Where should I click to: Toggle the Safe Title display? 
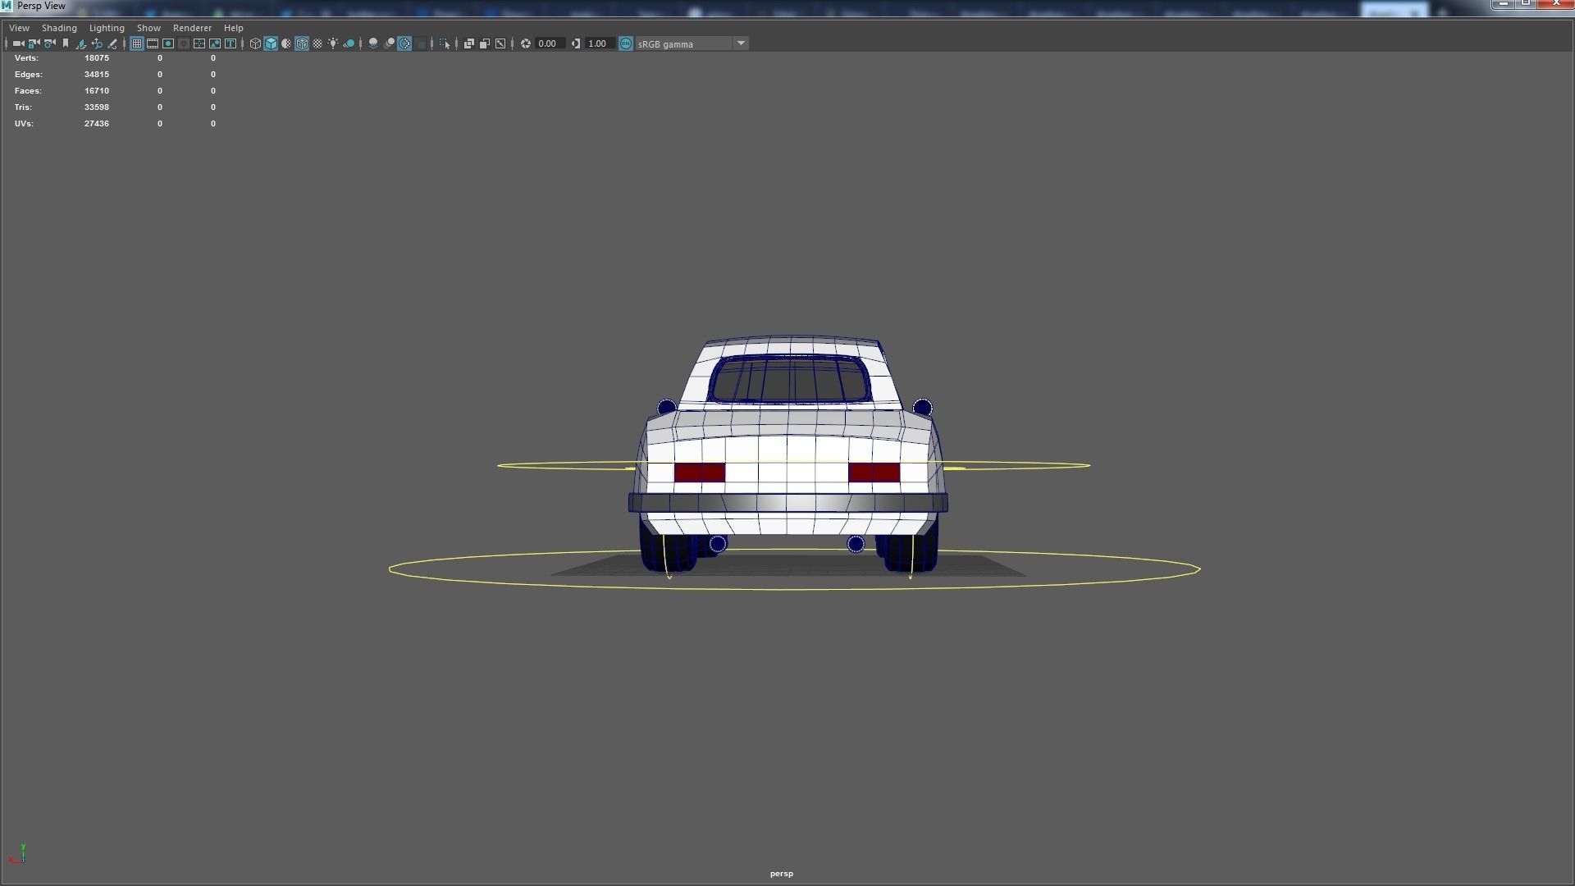point(231,43)
